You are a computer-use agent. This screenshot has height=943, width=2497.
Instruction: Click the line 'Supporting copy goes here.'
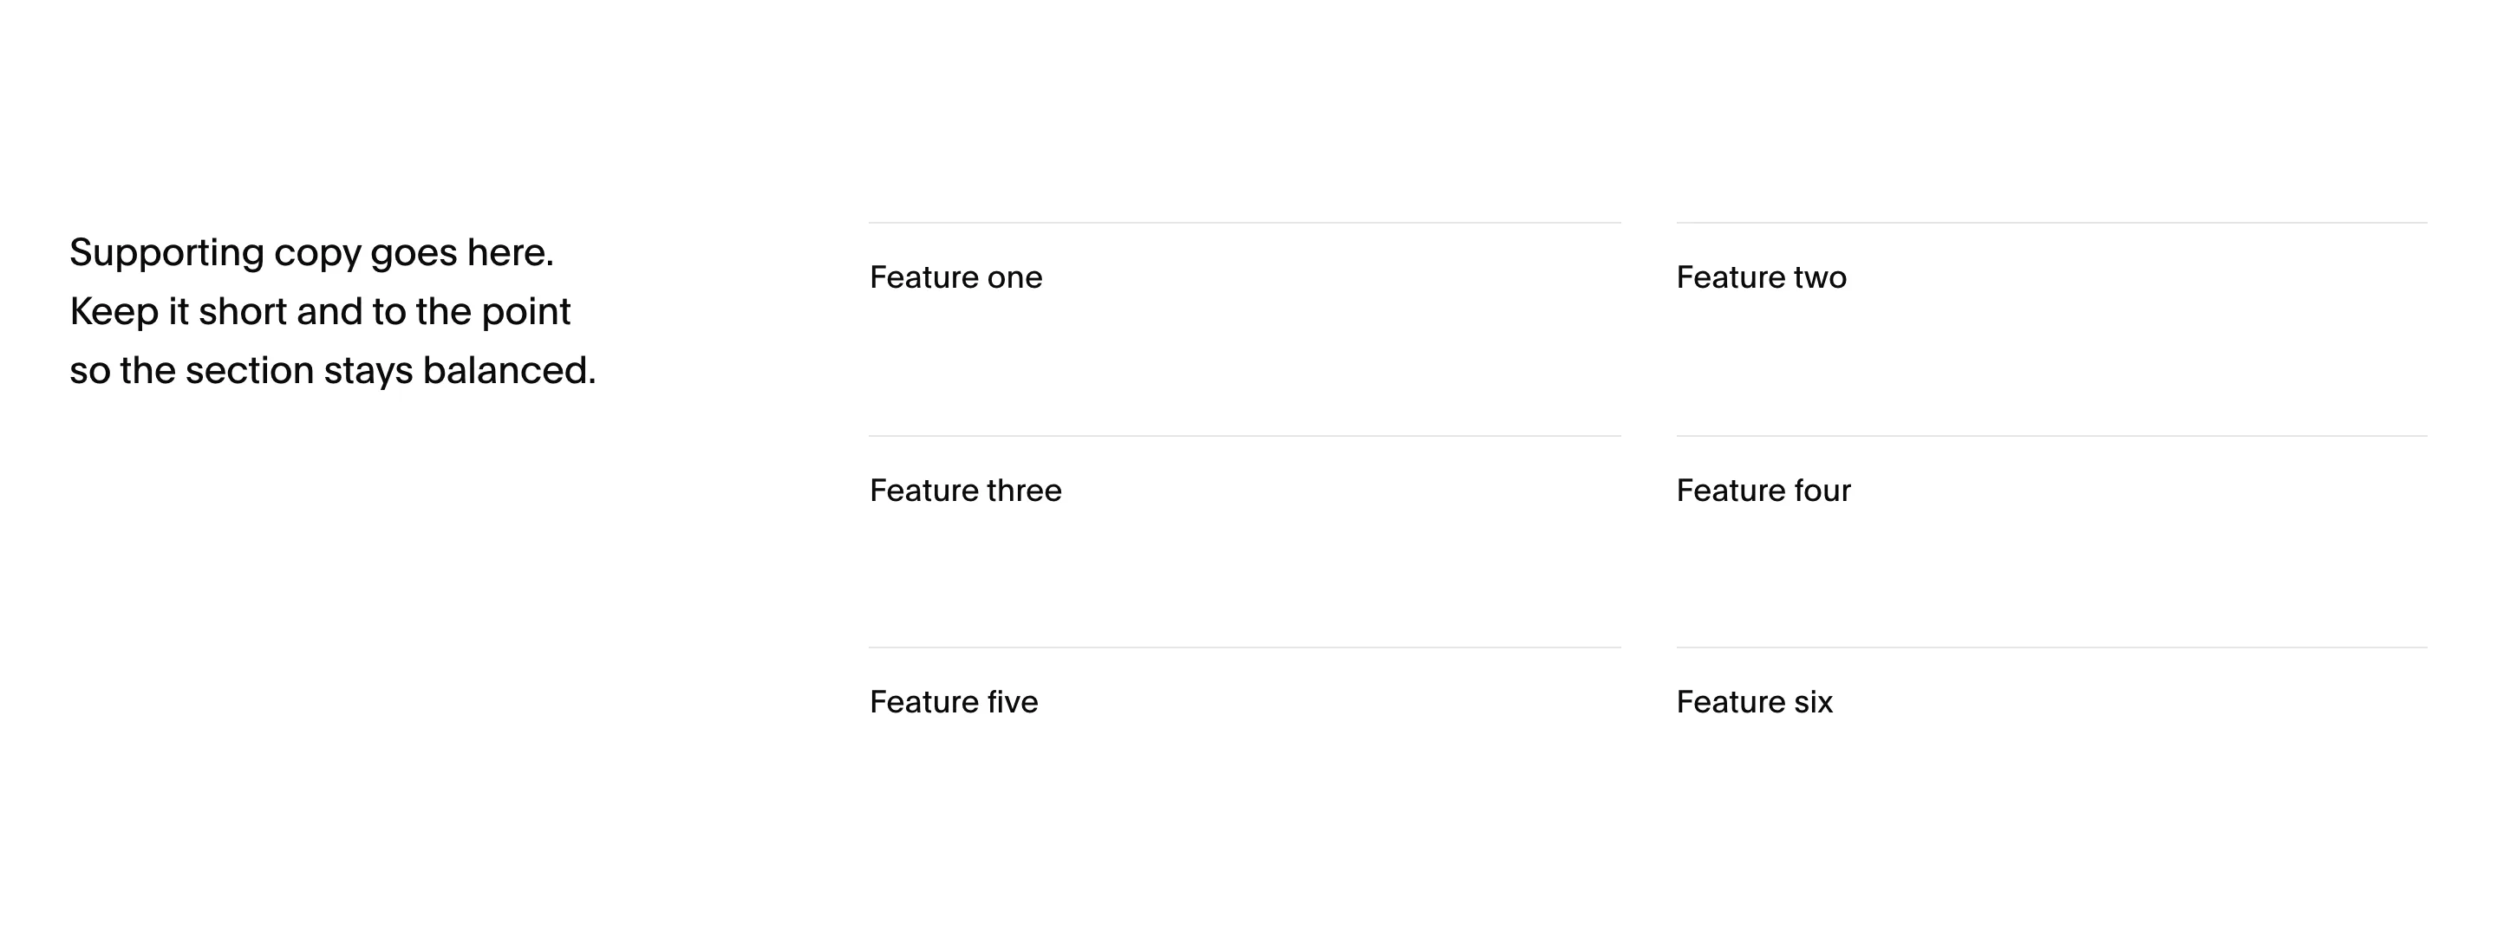pos(312,254)
